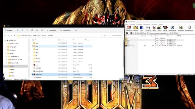
Task: Click the Rename icon in Explorer toolbar
Action: 32,30
